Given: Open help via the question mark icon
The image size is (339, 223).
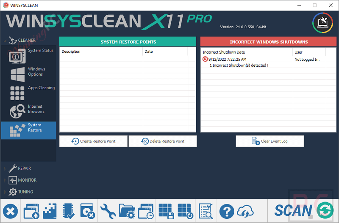Looking at the screenshot, I should pos(227,211).
